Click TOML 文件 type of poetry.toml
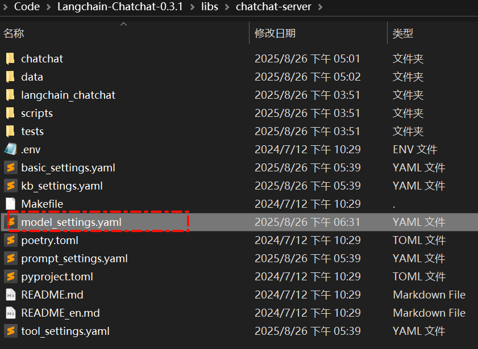This screenshot has height=349, width=478. (x=419, y=241)
